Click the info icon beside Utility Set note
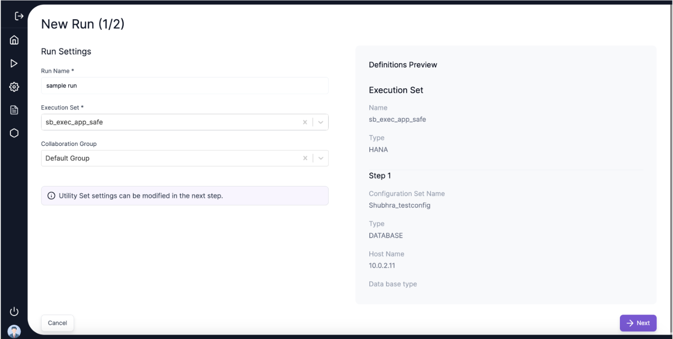 (x=51, y=196)
